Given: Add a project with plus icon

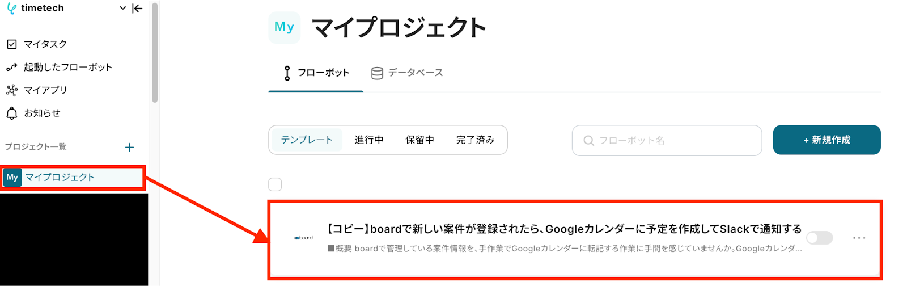Looking at the screenshot, I should pyautogui.click(x=129, y=148).
